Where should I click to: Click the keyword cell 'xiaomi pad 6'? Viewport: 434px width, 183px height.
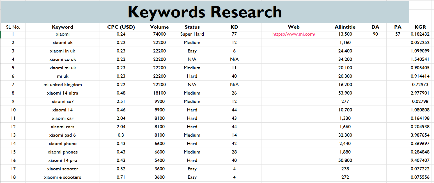coord(63,135)
